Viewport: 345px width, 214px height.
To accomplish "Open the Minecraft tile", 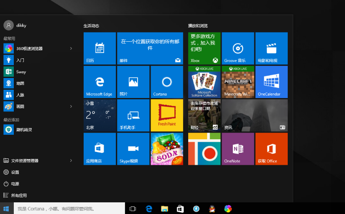I will tap(238, 82).
